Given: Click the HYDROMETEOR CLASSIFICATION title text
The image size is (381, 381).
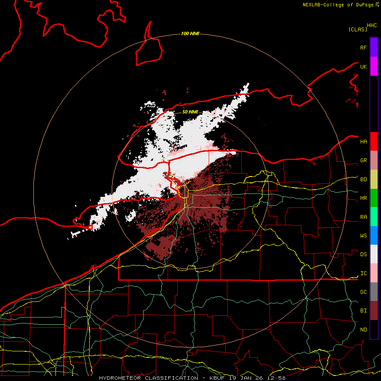Looking at the screenshot, I should click(148, 378).
